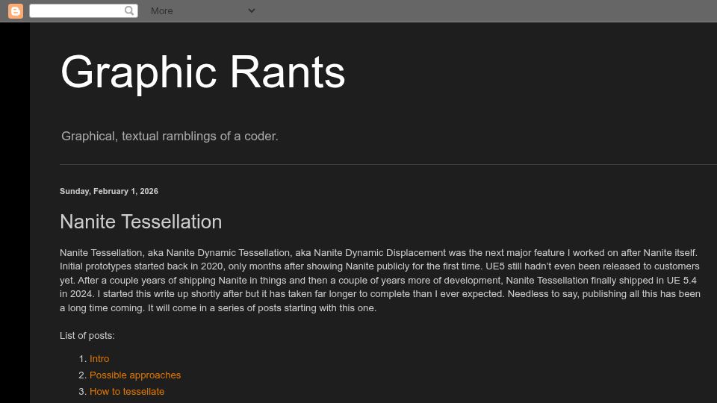Click the tagline Graphical, textual ramblings of a coder.
Viewport: 717px width, 403px height.
170,136
